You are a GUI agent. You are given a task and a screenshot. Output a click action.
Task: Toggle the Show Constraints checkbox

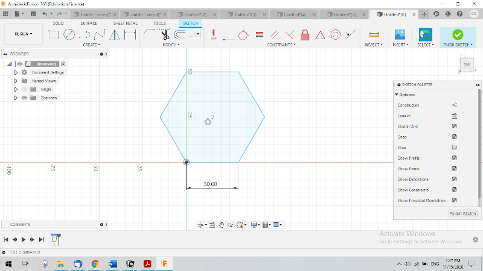click(454, 190)
